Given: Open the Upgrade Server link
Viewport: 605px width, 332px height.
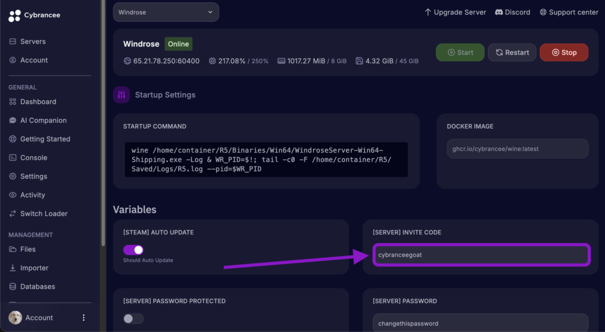Looking at the screenshot, I should click(x=456, y=12).
